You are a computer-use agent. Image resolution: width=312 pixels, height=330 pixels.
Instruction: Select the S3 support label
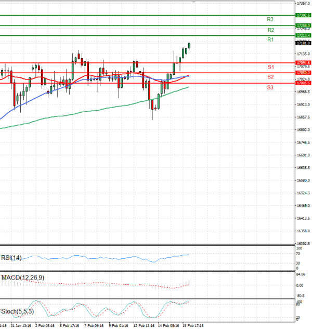[270, 88]
